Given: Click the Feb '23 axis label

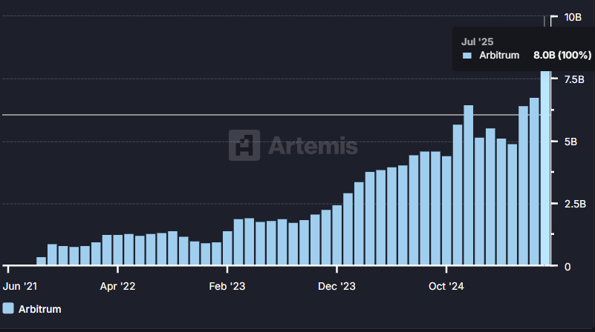Looking at the screenshot, I should coord(227,286).
